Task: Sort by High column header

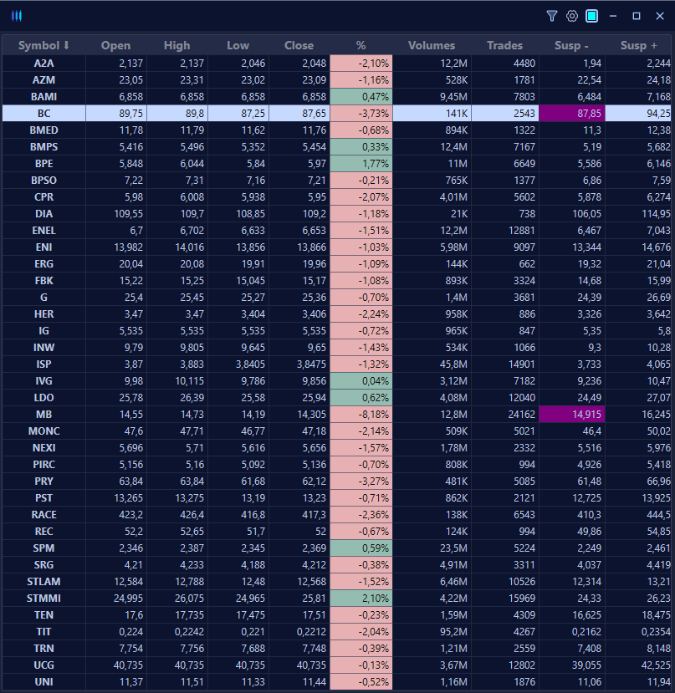Action: [177, 45]
